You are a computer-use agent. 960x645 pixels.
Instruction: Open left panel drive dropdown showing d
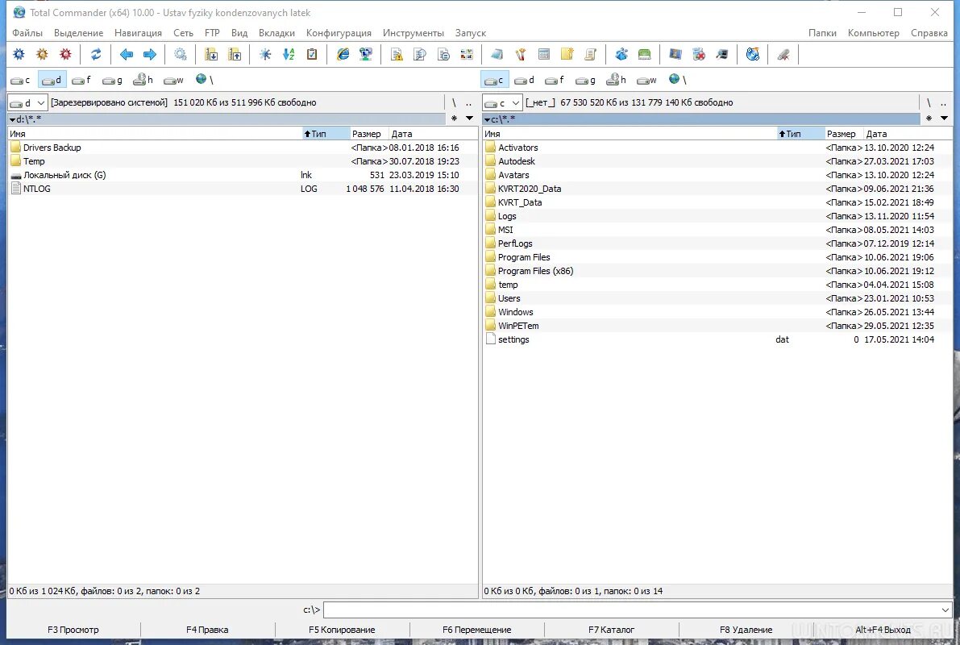[x=27, y=102]
